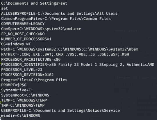Image resolution: width=157 pixels, height=120 pixels.
Task: Click the CommonProgramFiles output line
Action: [x=56, y=19]
